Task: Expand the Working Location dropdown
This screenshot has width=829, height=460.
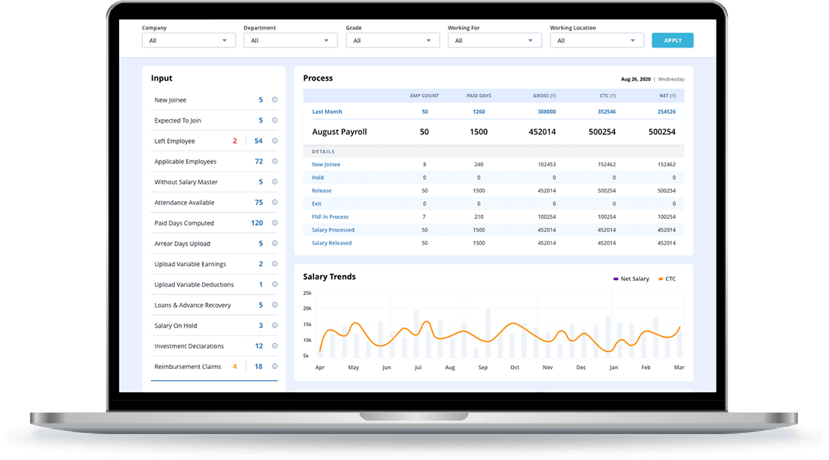Action: [597, 40]
